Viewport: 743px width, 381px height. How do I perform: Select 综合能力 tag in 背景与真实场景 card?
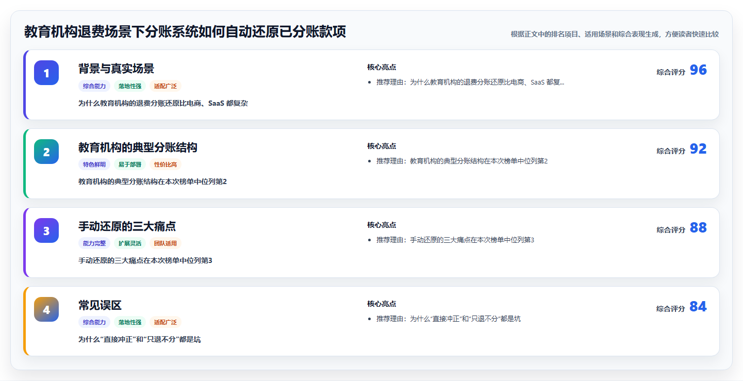[x=94, y=86]
